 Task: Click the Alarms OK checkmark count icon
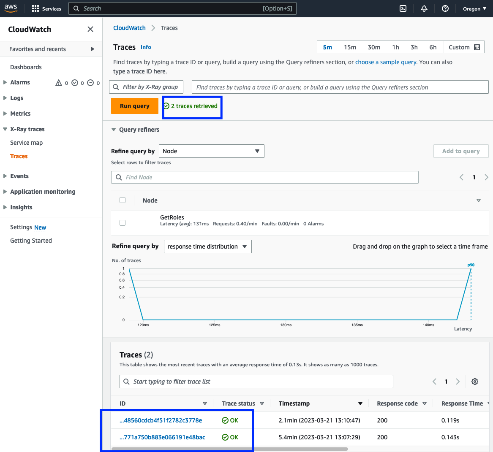[x=75, y=83]
